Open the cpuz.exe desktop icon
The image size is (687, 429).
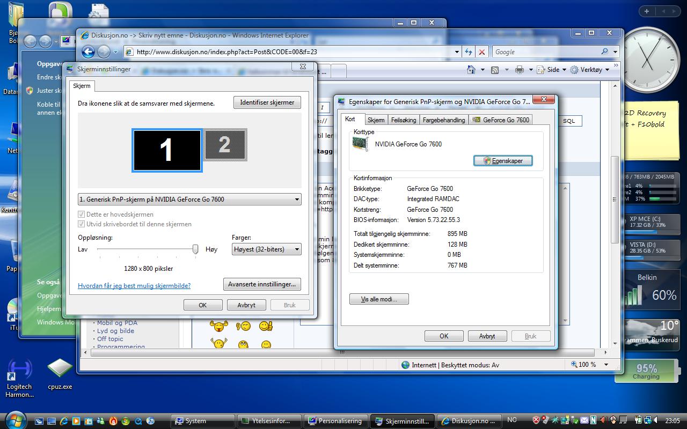60,374
